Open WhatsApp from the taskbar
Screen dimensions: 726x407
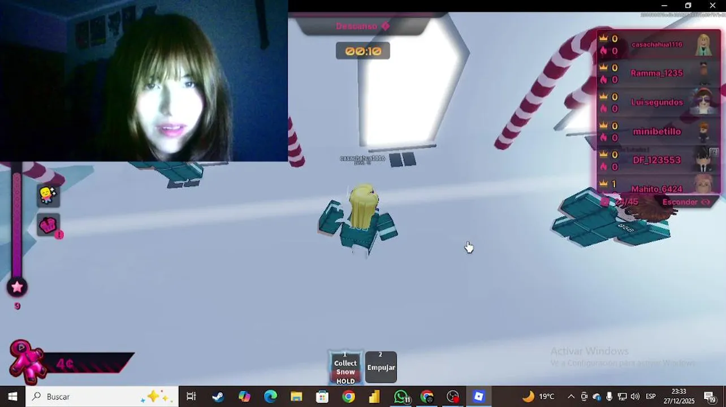click(401, 396)
